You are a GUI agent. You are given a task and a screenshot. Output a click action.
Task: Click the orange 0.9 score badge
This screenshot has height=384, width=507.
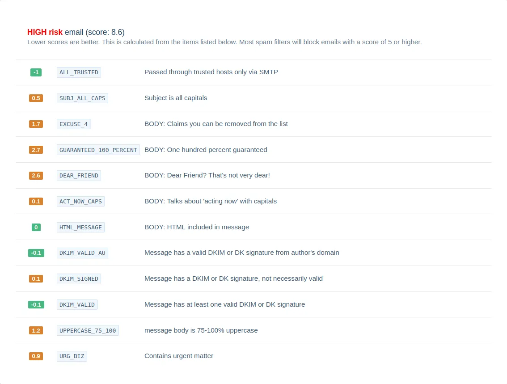click(36, 356)
